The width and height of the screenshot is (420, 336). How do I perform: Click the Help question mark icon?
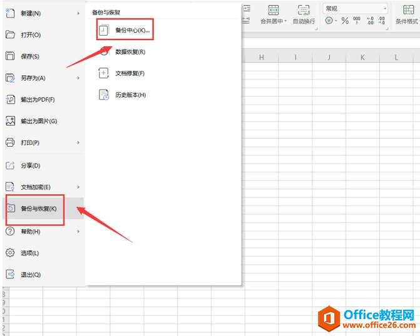tap(10, 231)
